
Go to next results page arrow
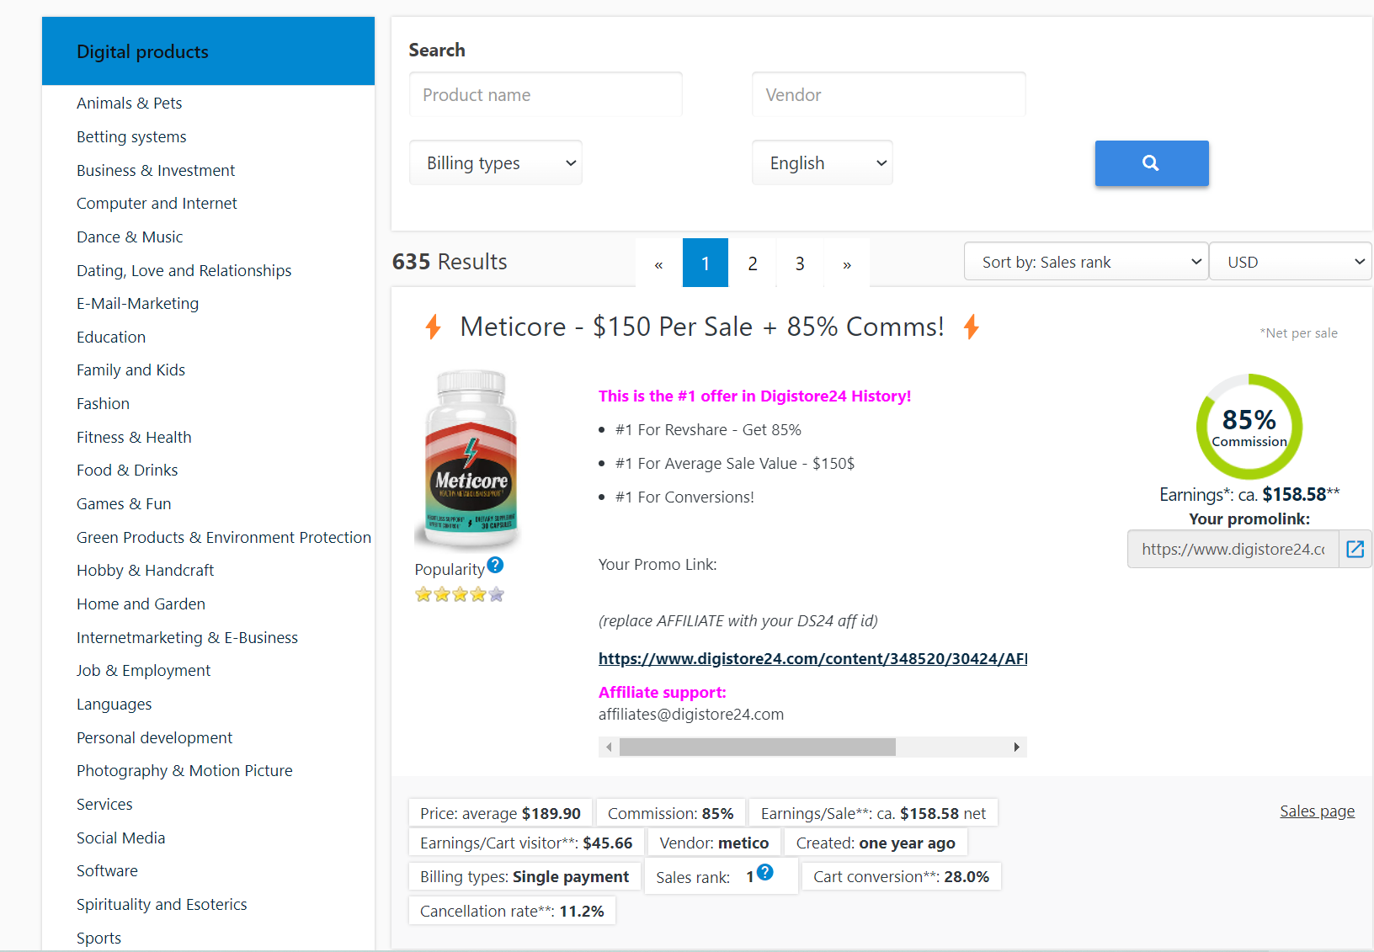click(846, 264)
